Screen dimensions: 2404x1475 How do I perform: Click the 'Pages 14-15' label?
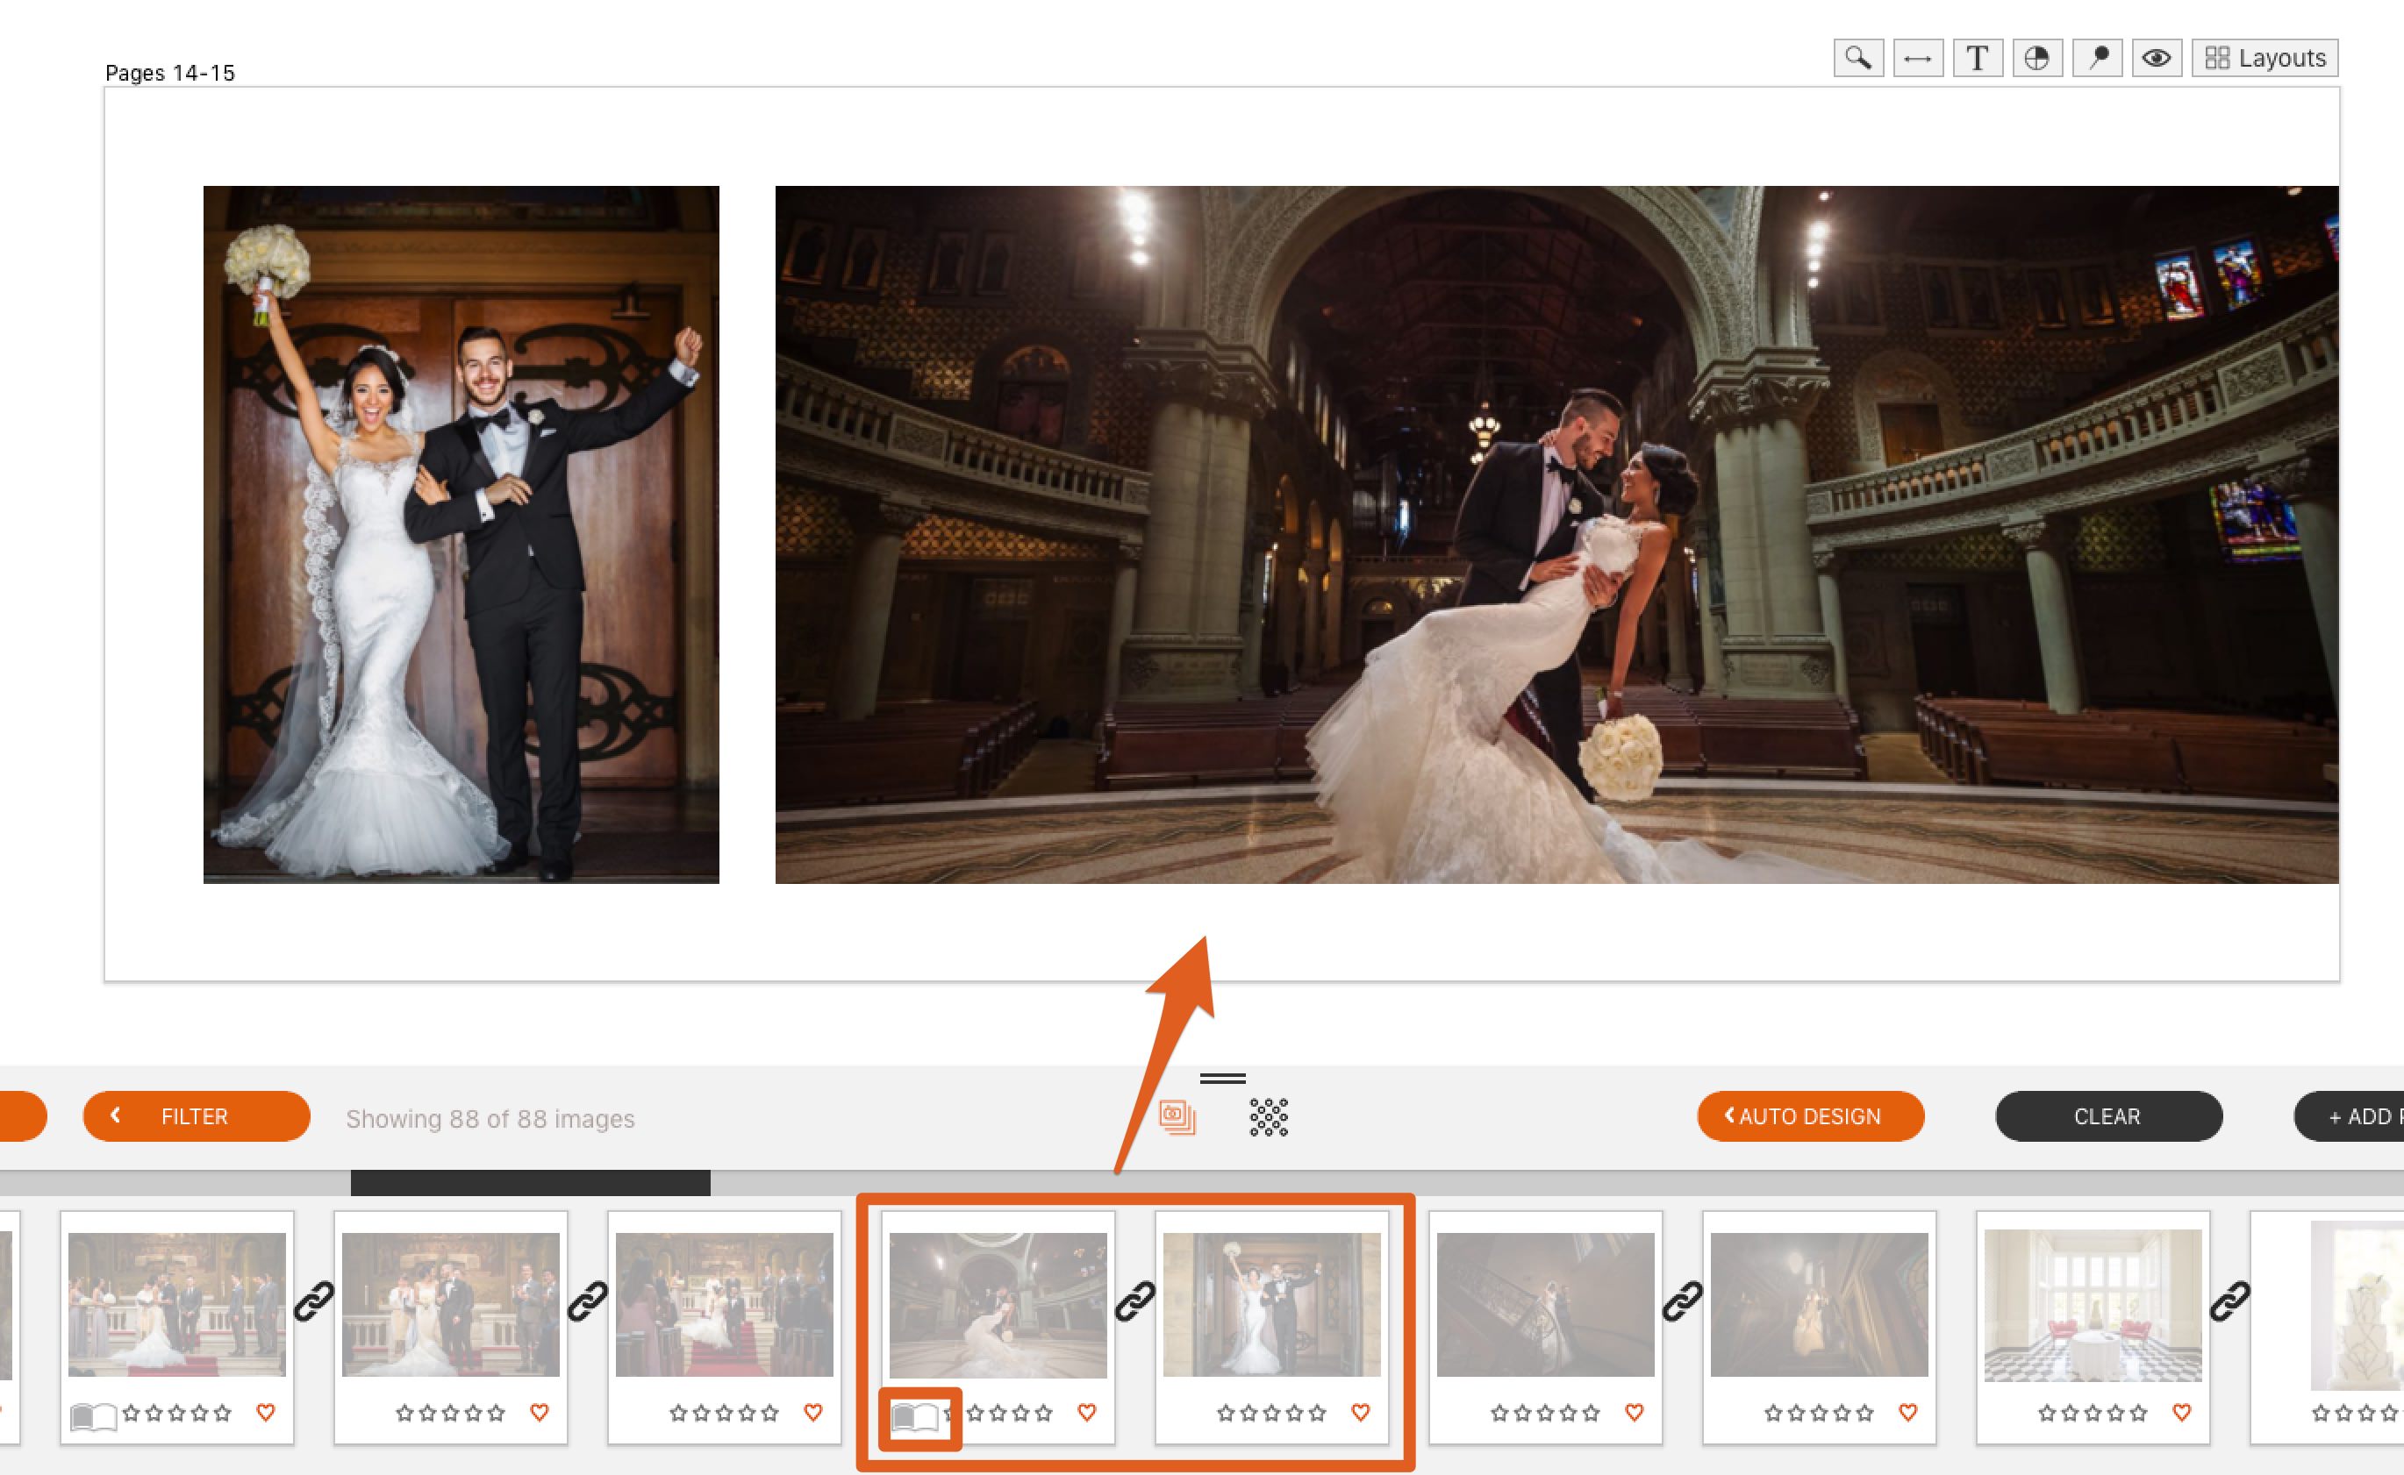click(x=170, y=73)
